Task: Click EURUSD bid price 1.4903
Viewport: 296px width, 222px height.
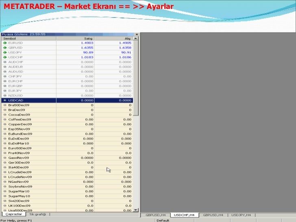Action: click(x=87, y=43)
